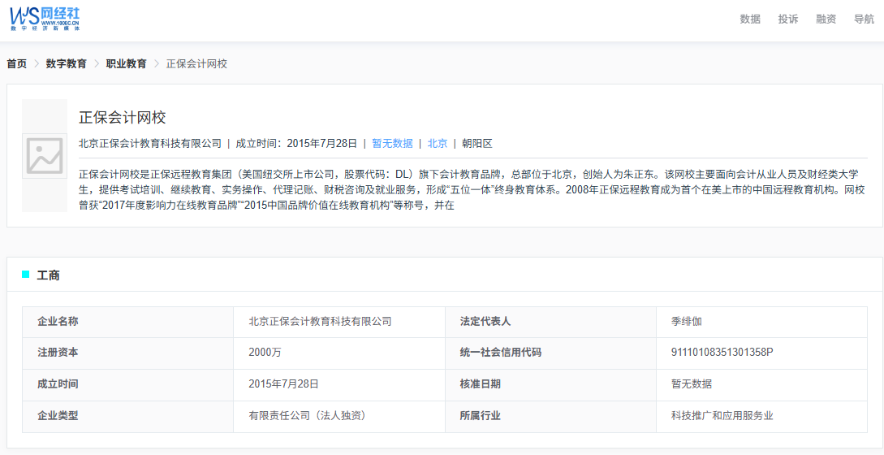Open the 导航 menu
The height and width of the screenshot is (455, 884).
[865, 19]
